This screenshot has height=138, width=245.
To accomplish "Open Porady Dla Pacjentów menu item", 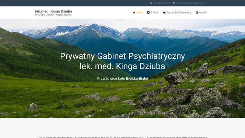I will [x=179, y=12].
